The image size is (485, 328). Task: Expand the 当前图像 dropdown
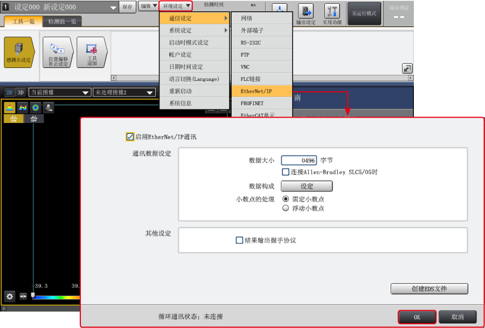[x=59, y=92]
